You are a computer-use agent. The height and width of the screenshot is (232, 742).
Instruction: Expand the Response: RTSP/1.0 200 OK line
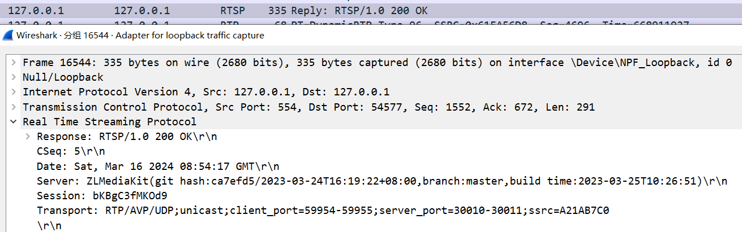28,137
